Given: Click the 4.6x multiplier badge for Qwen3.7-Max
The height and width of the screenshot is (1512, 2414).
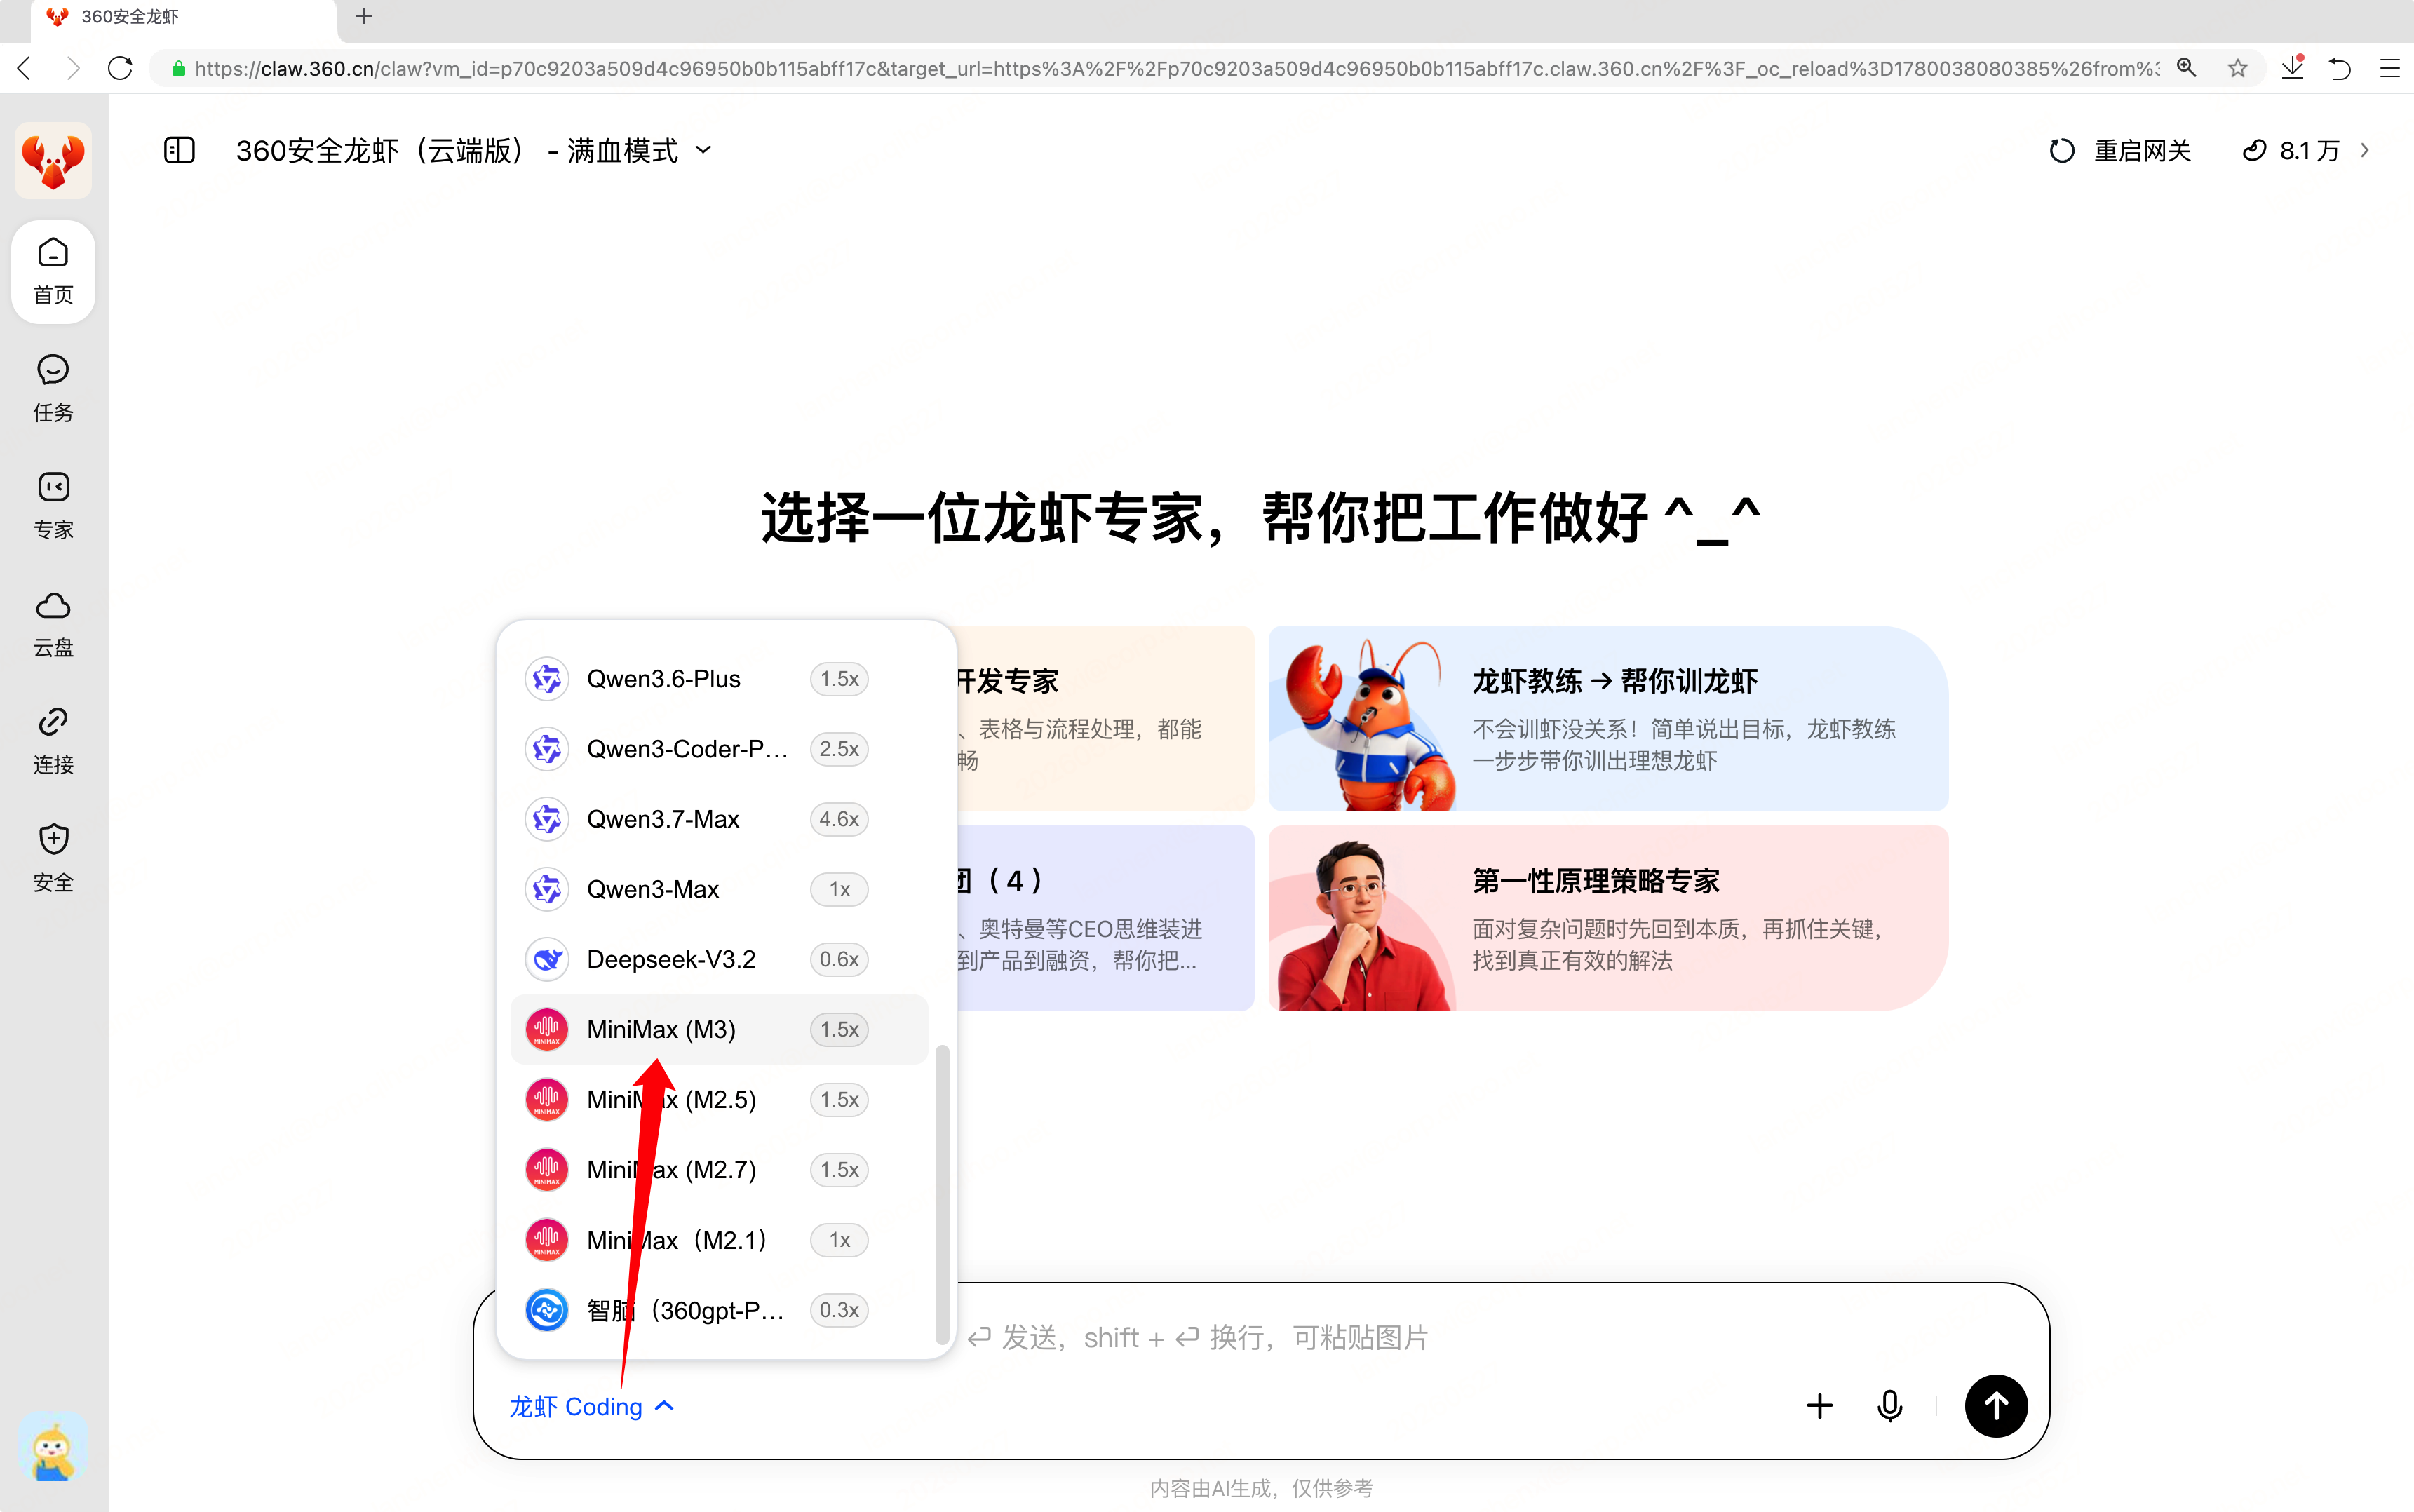Looking at the screenshot, I should click(x=839, y=819).
